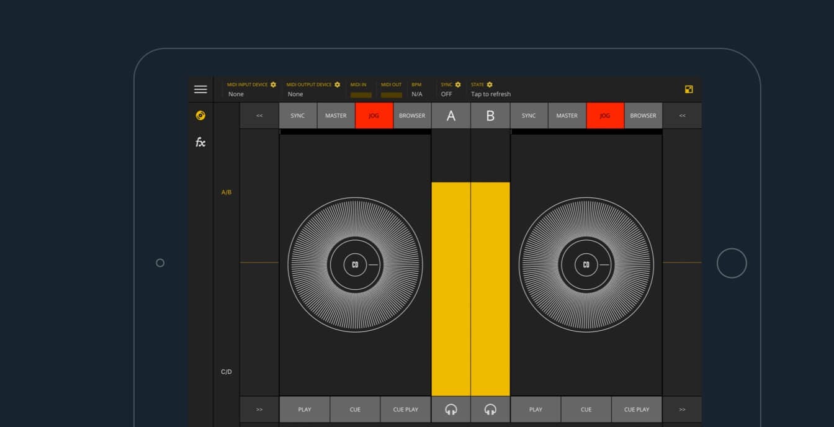Click the MIDI input device gear icon
834x427 pixels.
[x=273, y=84]
